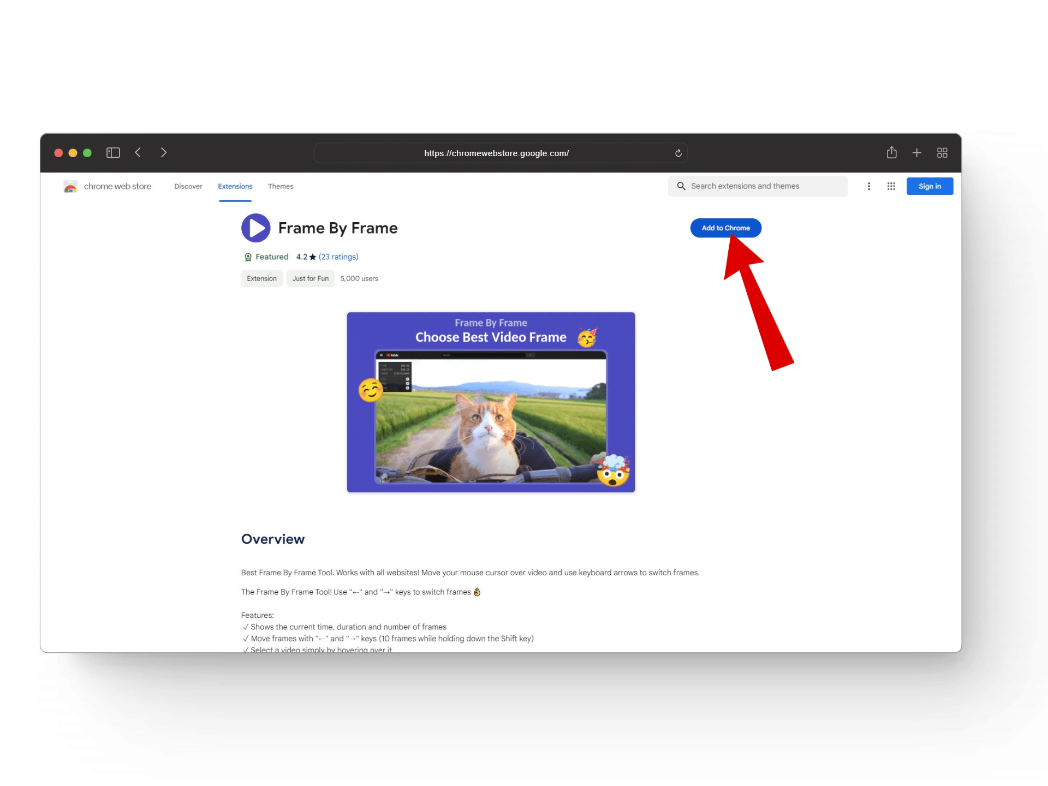This screenshot has height=786, width=1048.
Task: Click the Frame By Frame play icon
Action: [x=255, y=228]
